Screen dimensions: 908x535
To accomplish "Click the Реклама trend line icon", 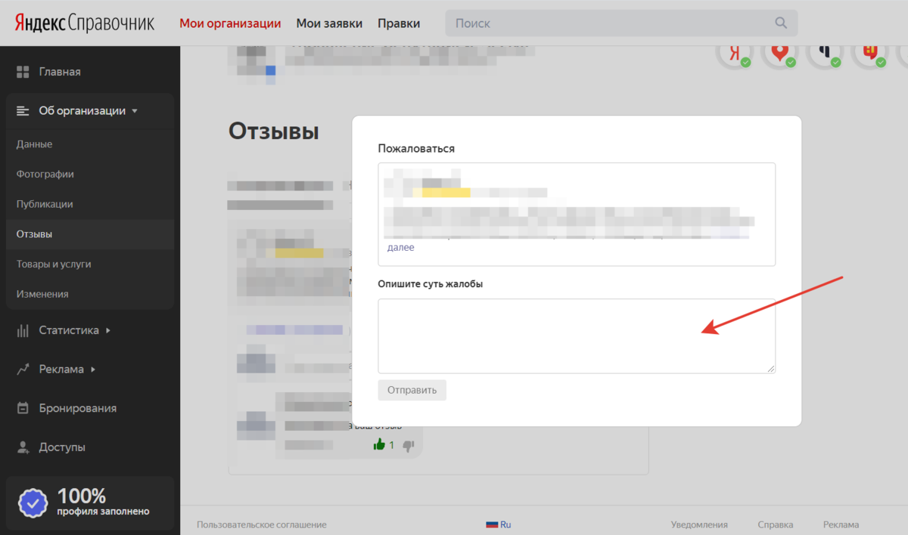I will click(23, 370).
